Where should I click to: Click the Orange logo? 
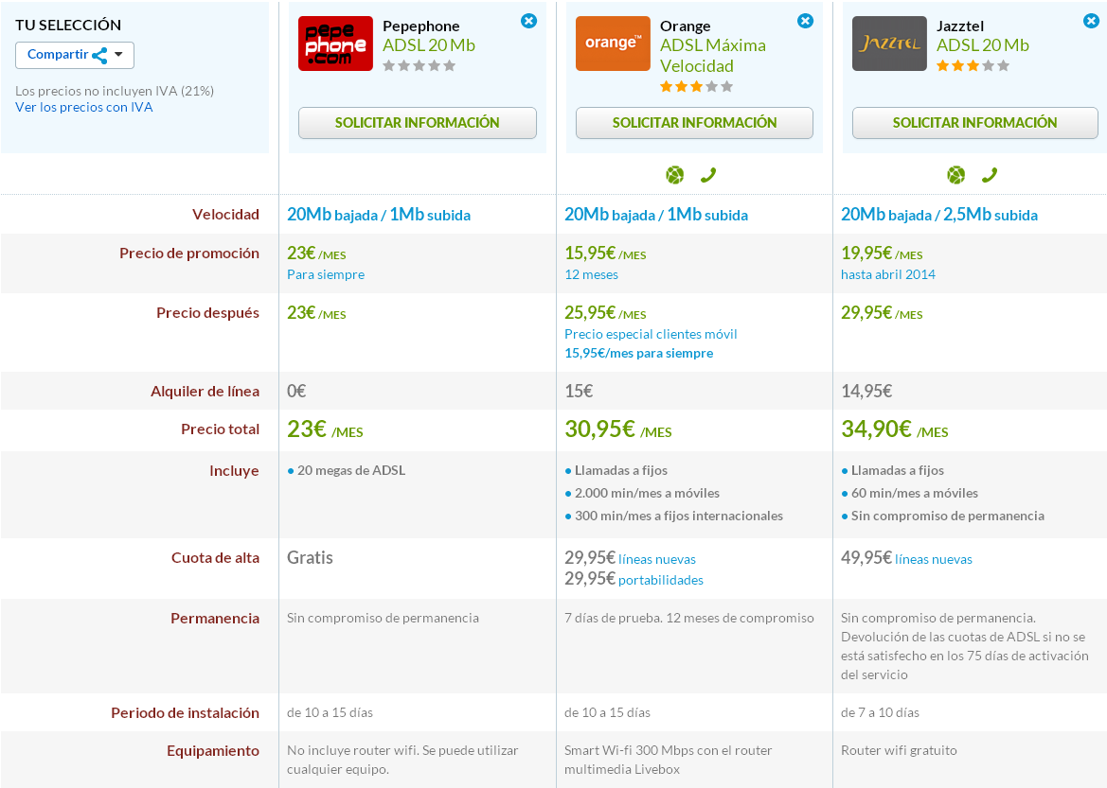coord(613,44)
